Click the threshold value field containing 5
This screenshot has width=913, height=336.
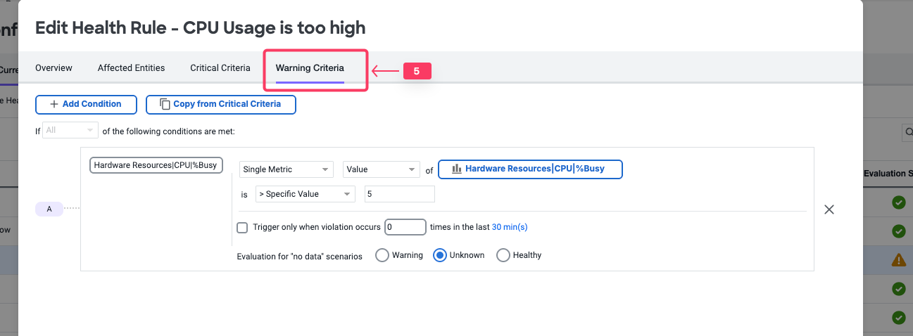tap(399, 194)
